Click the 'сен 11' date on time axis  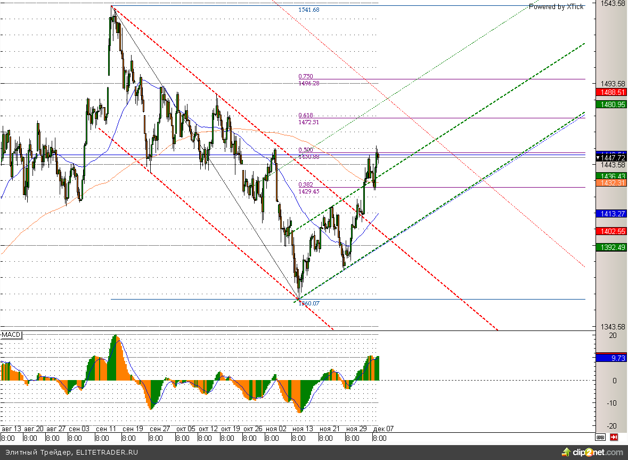(105, 429)
